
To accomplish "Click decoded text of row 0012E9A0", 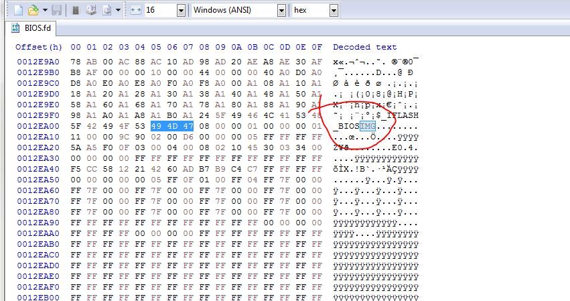I will pos(376,62).
